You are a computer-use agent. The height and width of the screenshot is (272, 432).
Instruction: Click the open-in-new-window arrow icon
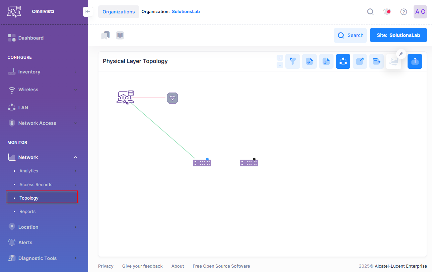coord(360,61)
